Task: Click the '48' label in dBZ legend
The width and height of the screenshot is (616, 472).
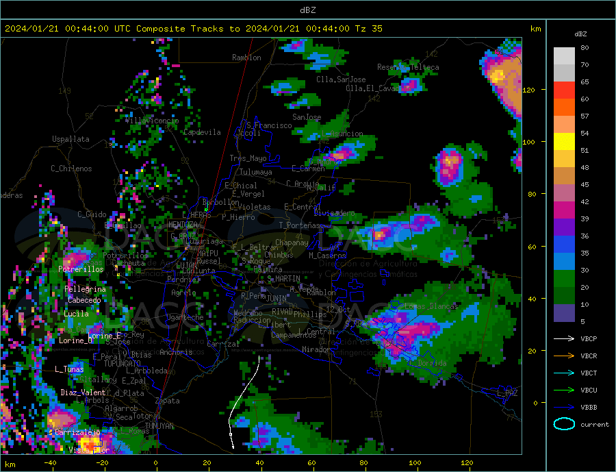Action: coord(585,168)
